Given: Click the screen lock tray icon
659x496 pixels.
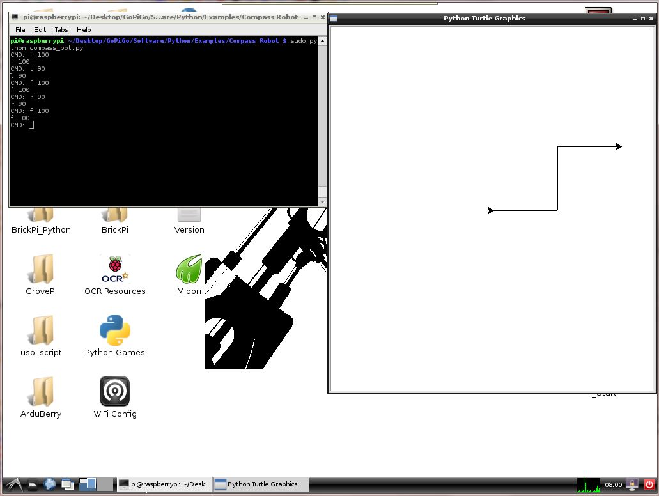Looking at the screenshot, I should [x=632, y=484].
